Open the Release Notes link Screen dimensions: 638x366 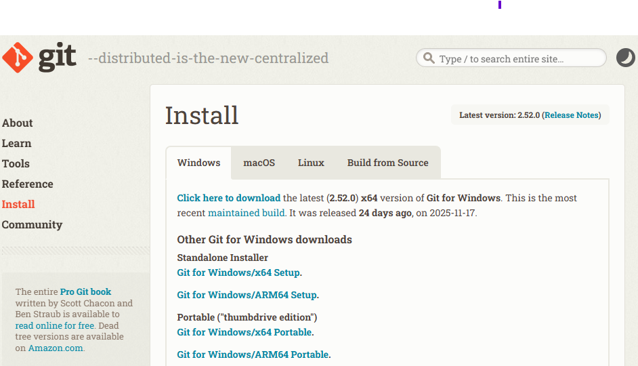coord(571,115)
